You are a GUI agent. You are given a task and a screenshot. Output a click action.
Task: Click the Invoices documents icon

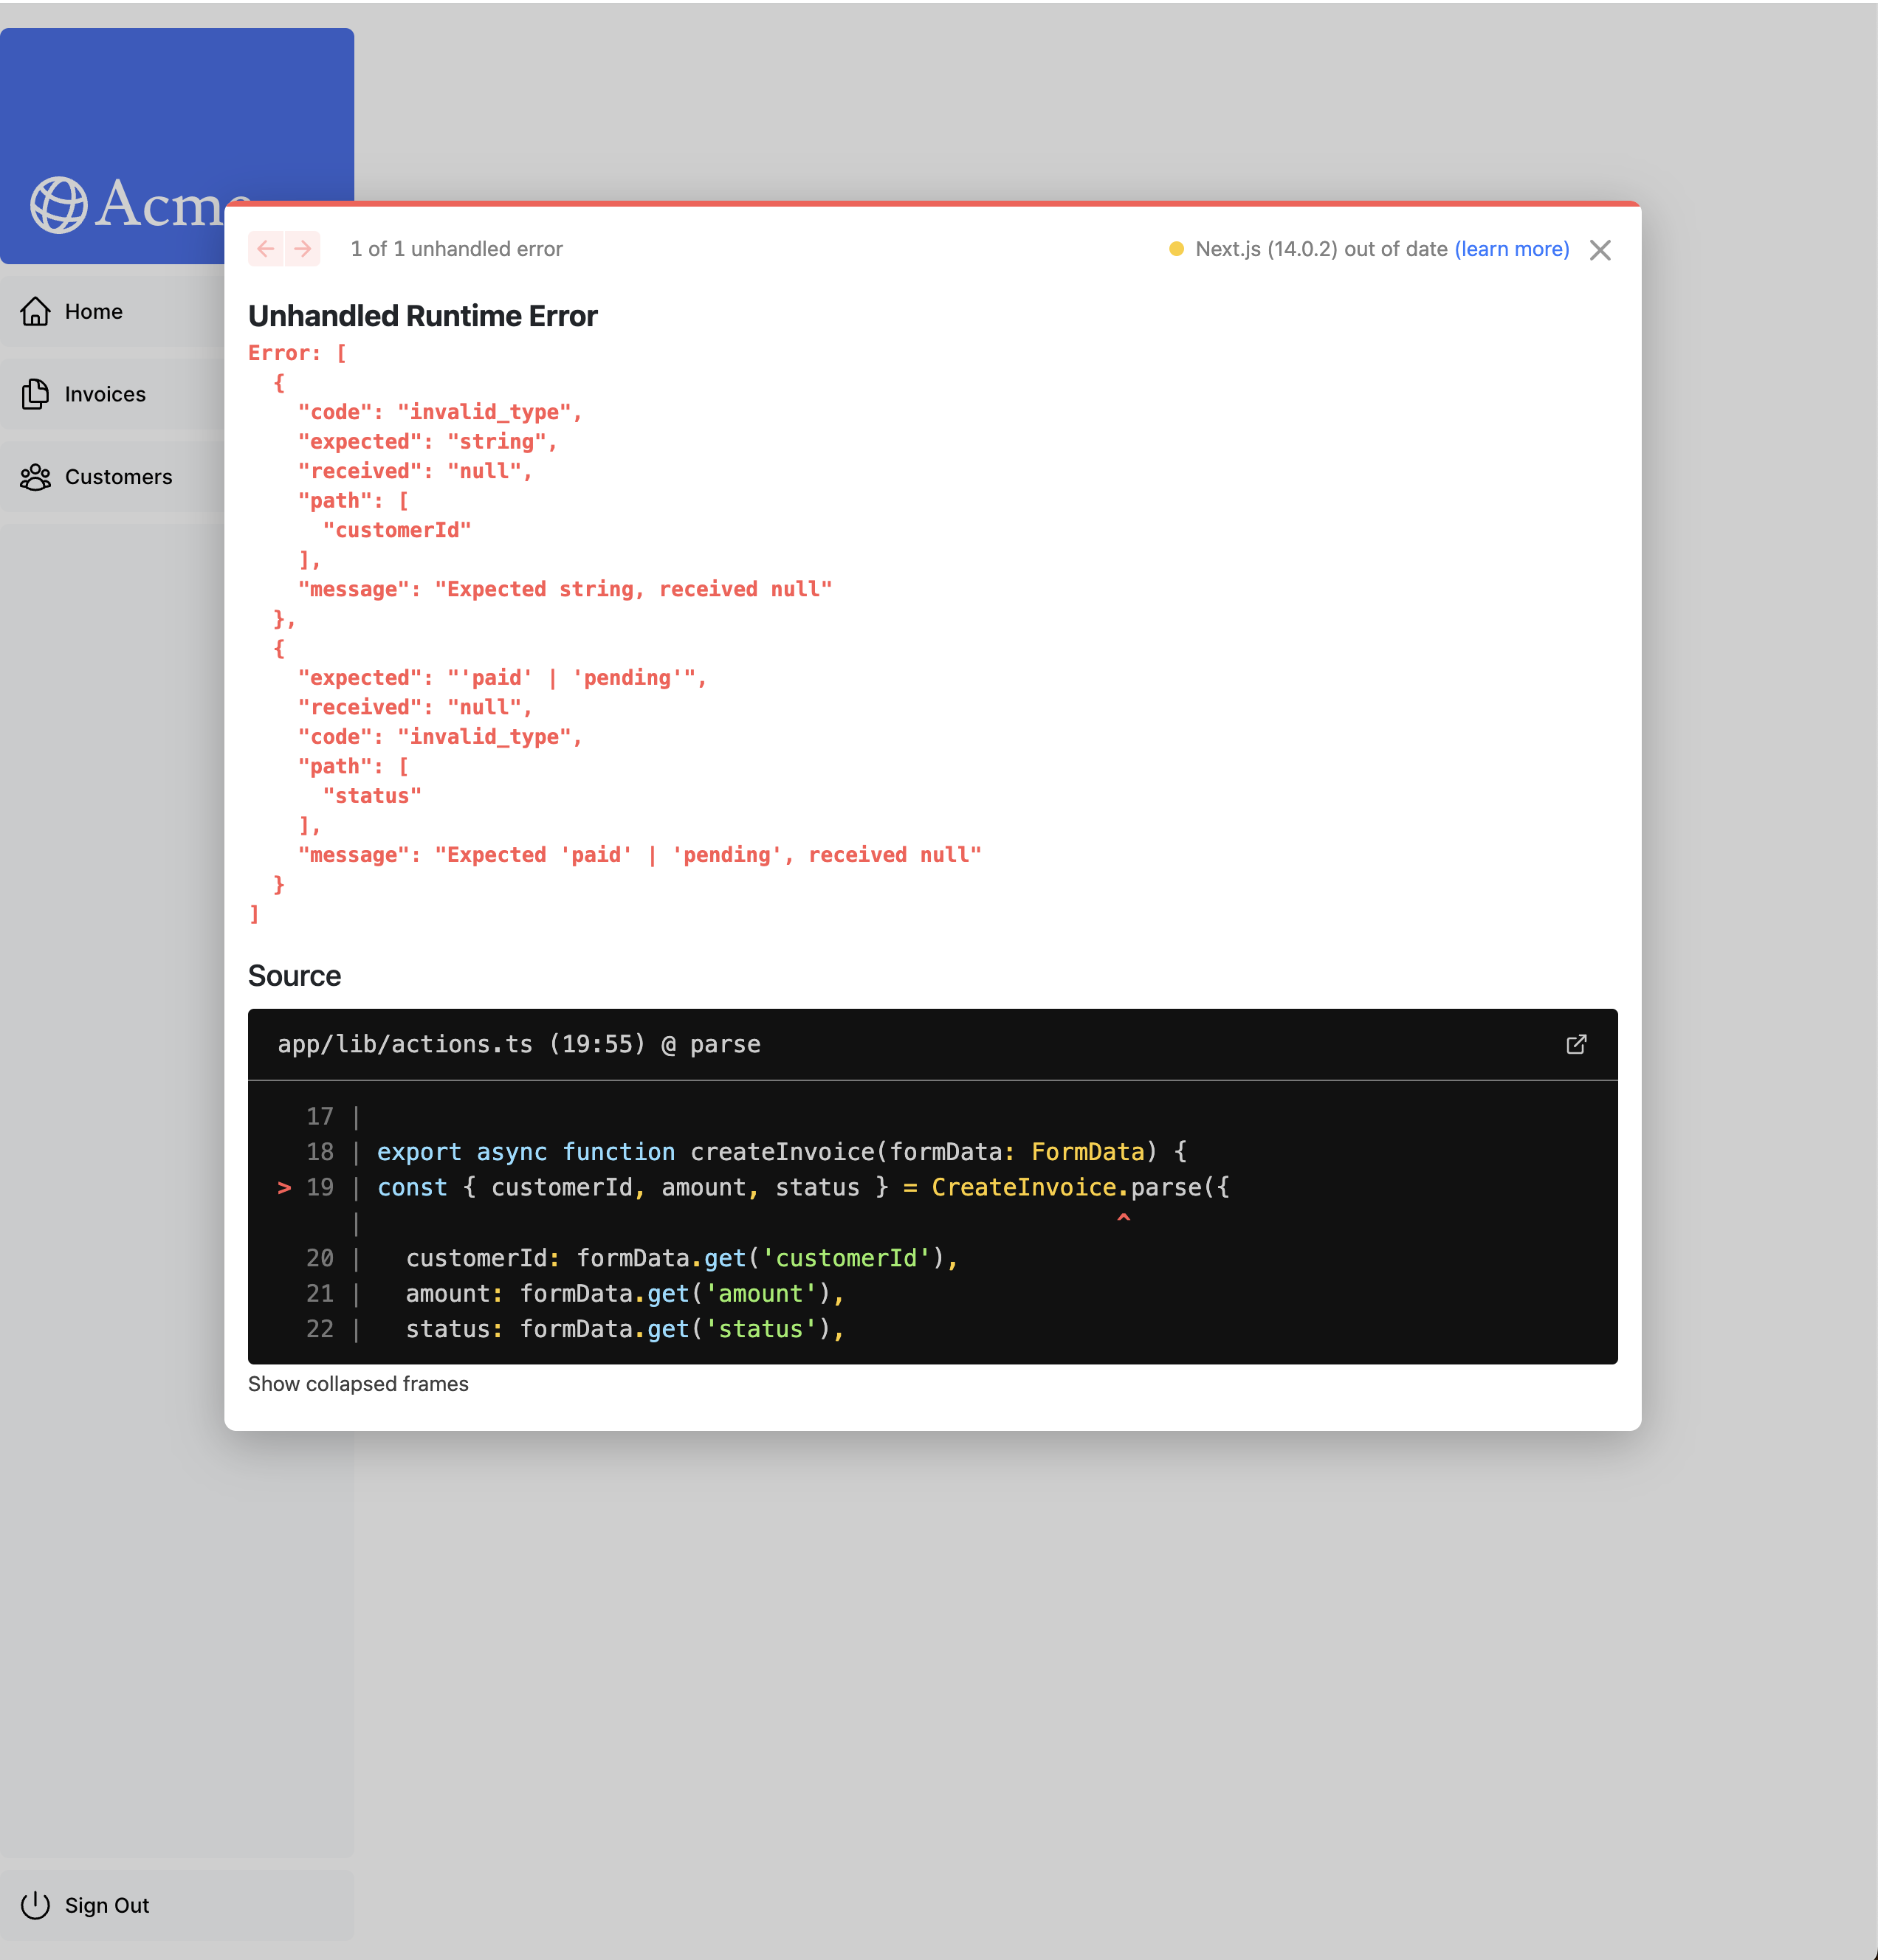(36, 394)
